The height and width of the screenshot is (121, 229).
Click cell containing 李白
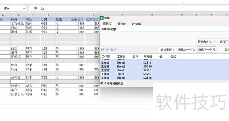18,90
